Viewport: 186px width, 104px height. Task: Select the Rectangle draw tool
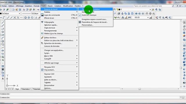pos(3,35)
